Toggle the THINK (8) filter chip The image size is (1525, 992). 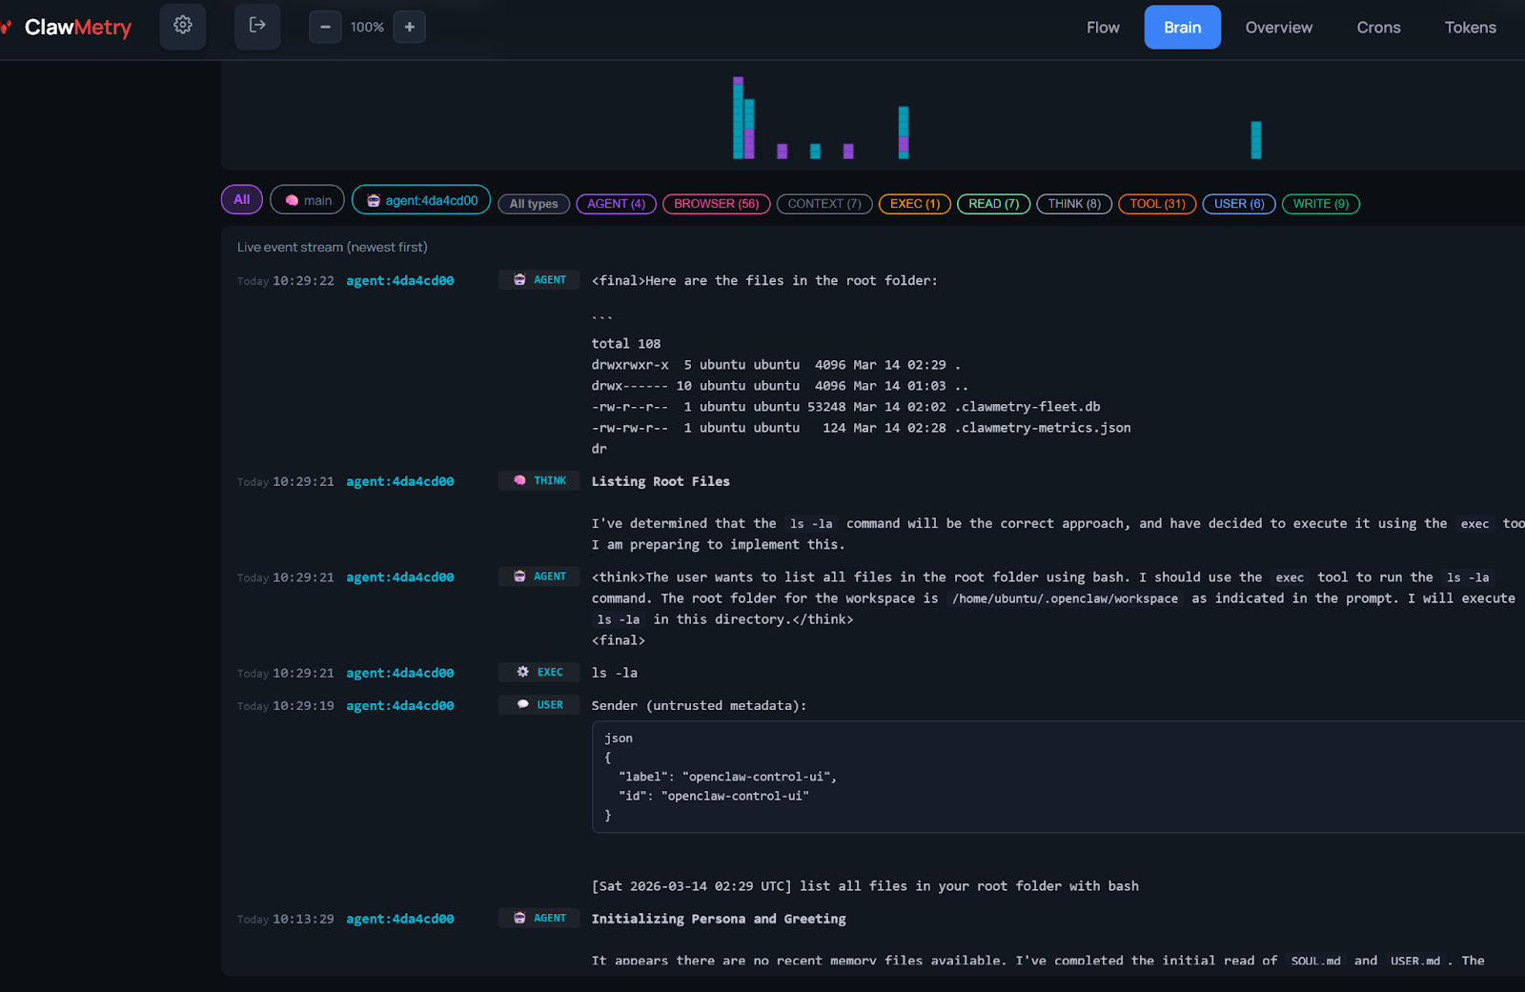[1074, 204]
